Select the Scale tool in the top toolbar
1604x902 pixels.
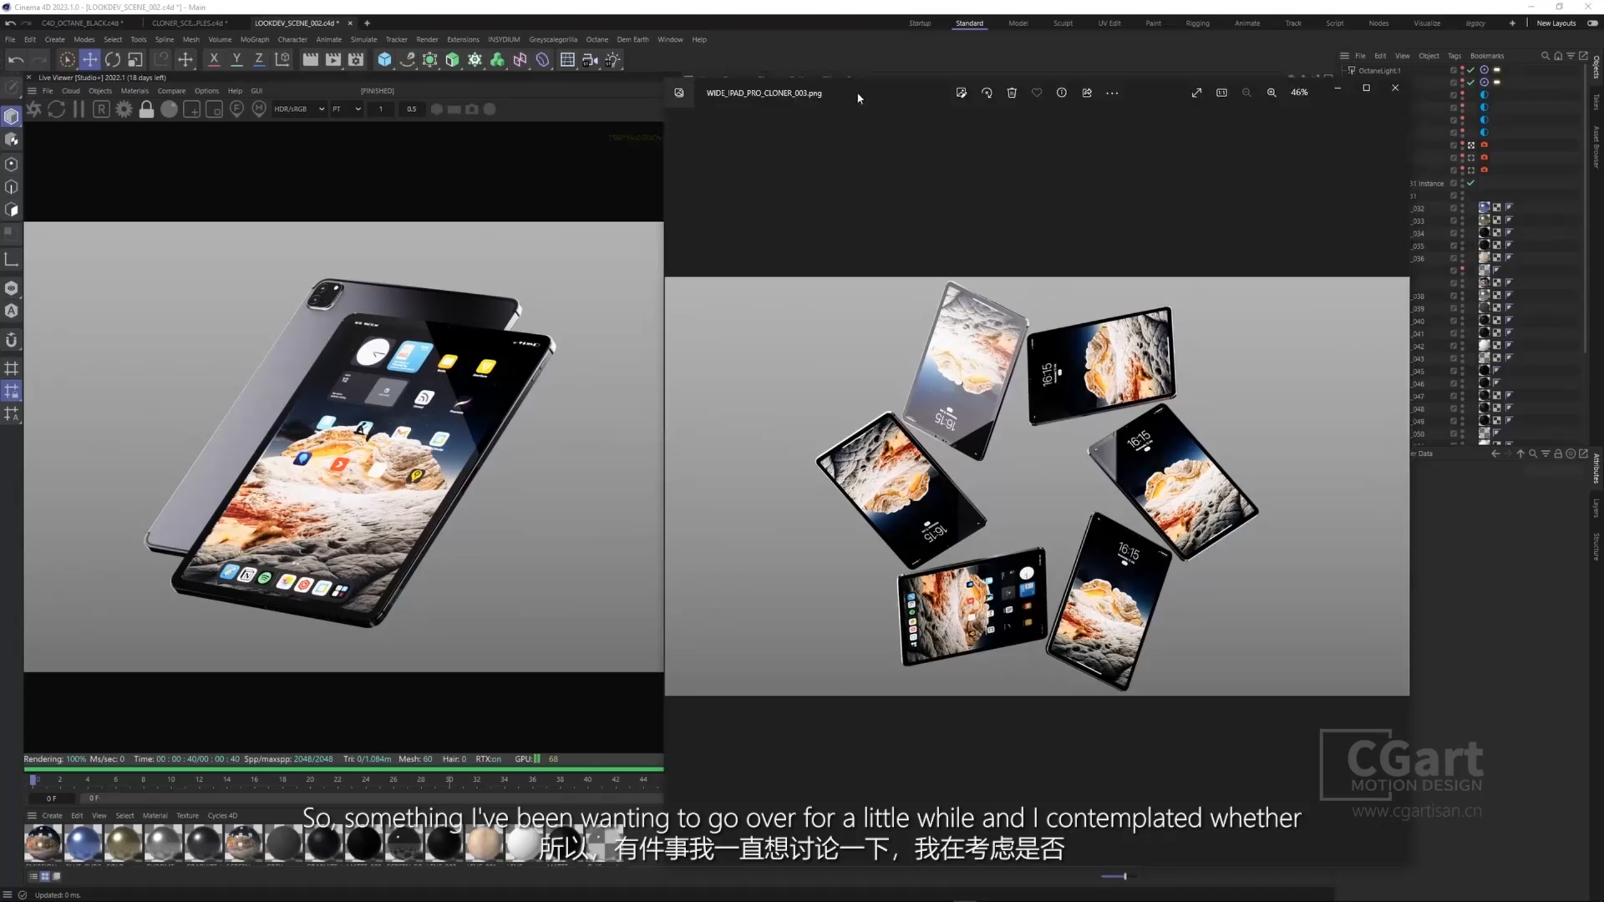click(x=135, y=60)
